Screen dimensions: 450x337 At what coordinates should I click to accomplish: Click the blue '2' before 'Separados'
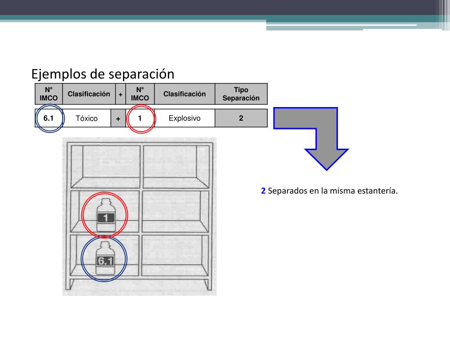tap(263, 191)
